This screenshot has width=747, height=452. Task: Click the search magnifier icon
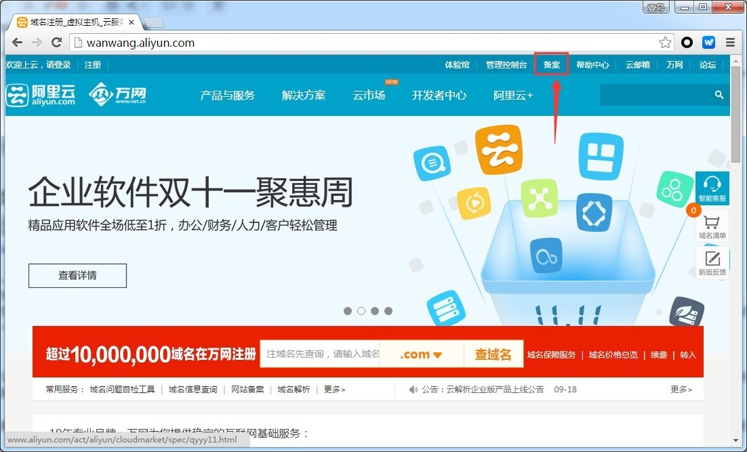coord(719,96)
